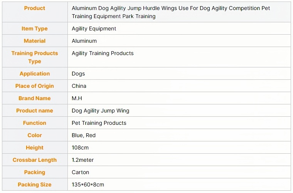Select the 'Carton' packing value
293x193 pixels.
pos(80,172)
